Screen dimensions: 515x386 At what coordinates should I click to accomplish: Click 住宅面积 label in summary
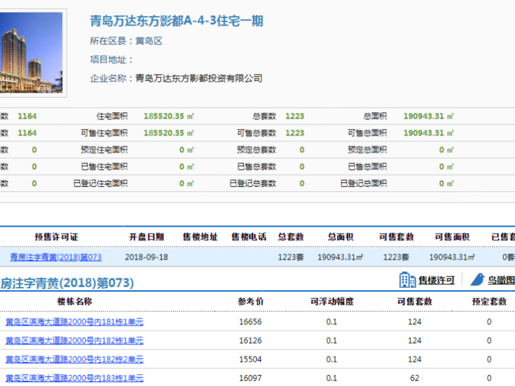[112, 116]
